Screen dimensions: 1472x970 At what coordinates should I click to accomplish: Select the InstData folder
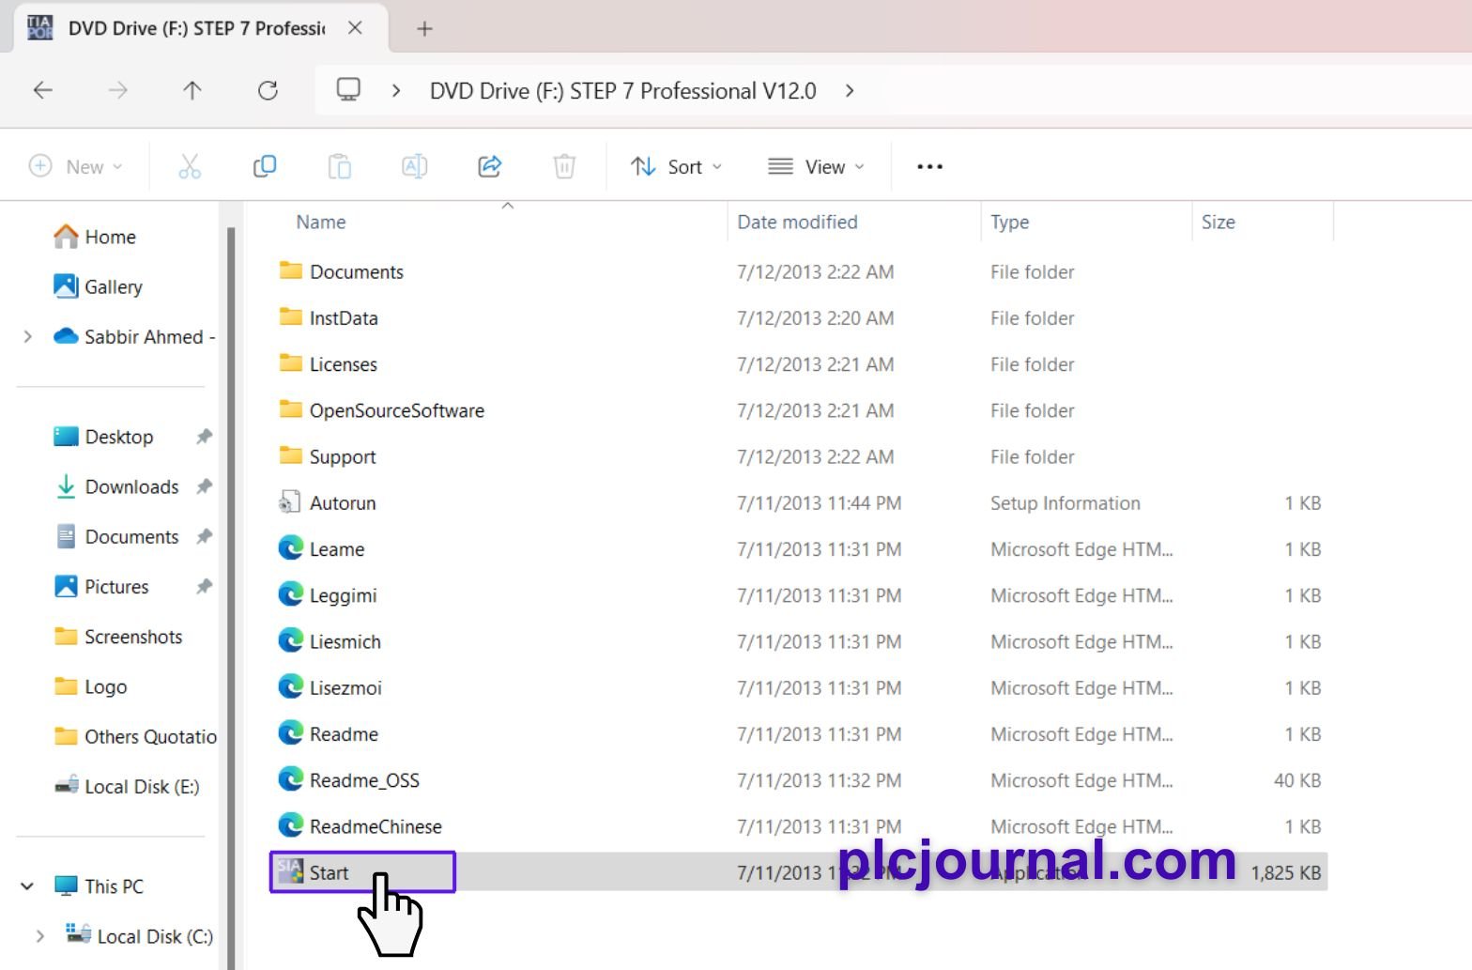click(x=329, y=317)
